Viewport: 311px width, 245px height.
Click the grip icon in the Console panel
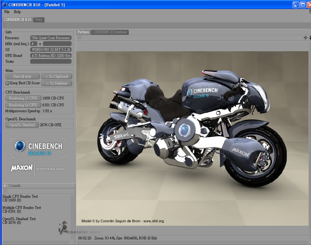point(6,191)
